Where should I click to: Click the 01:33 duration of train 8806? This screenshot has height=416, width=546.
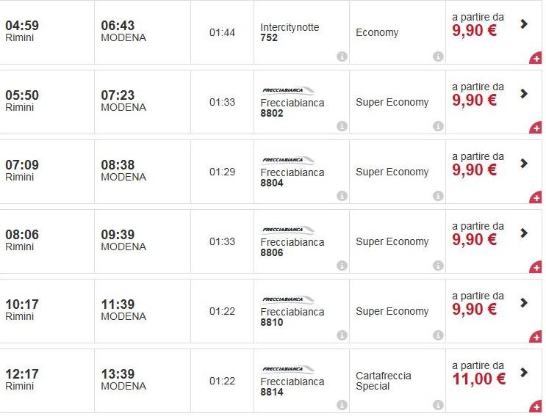(x=222, y=241)
